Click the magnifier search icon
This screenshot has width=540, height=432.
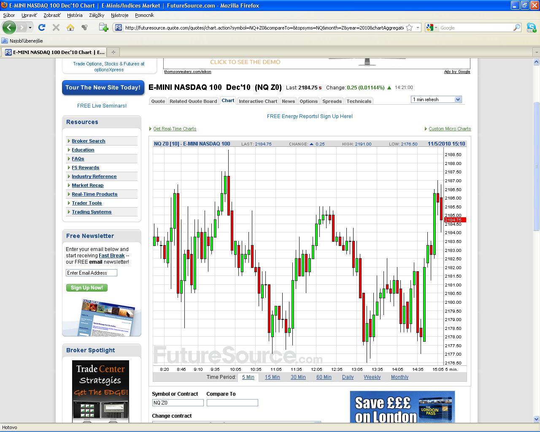click(x=517, y=28)
